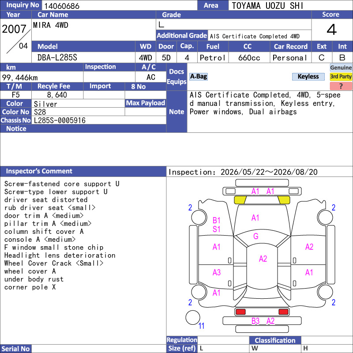Click the exterior grade C
This screenshot has width=353, height=353.
322,58
